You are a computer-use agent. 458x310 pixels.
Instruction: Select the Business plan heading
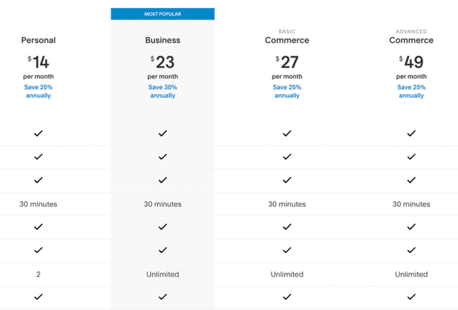pos(163,40)
